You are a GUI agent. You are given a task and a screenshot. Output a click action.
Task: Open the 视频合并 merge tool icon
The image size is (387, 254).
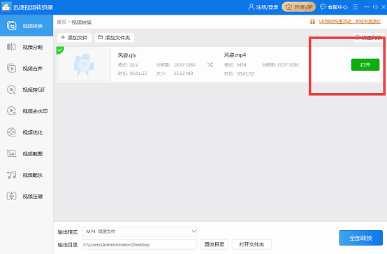click(x=11, y=69)
